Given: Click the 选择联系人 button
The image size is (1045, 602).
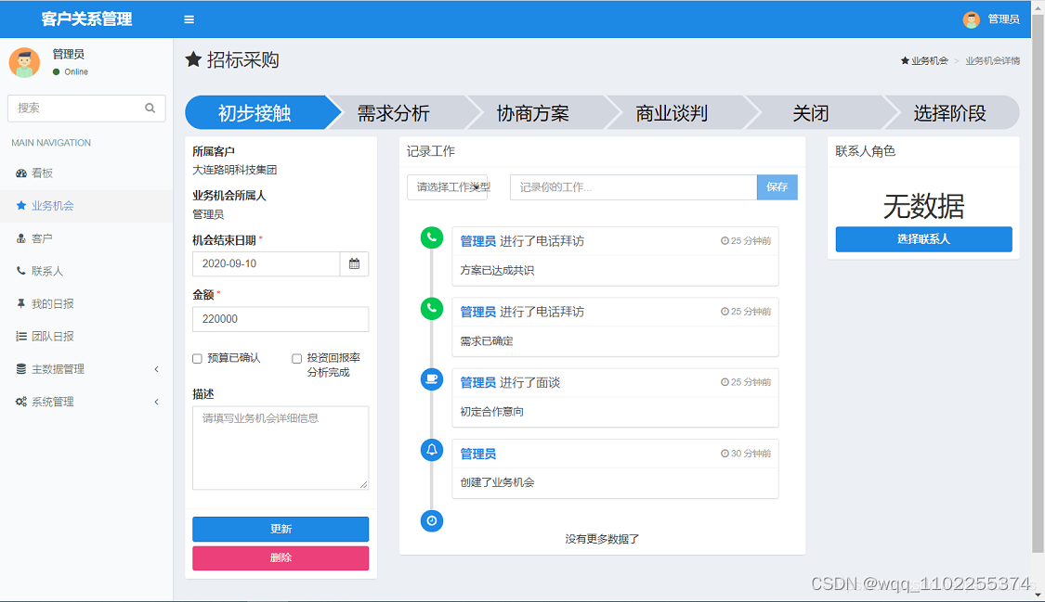Looking at the screenshot, I should click(923, 239).
